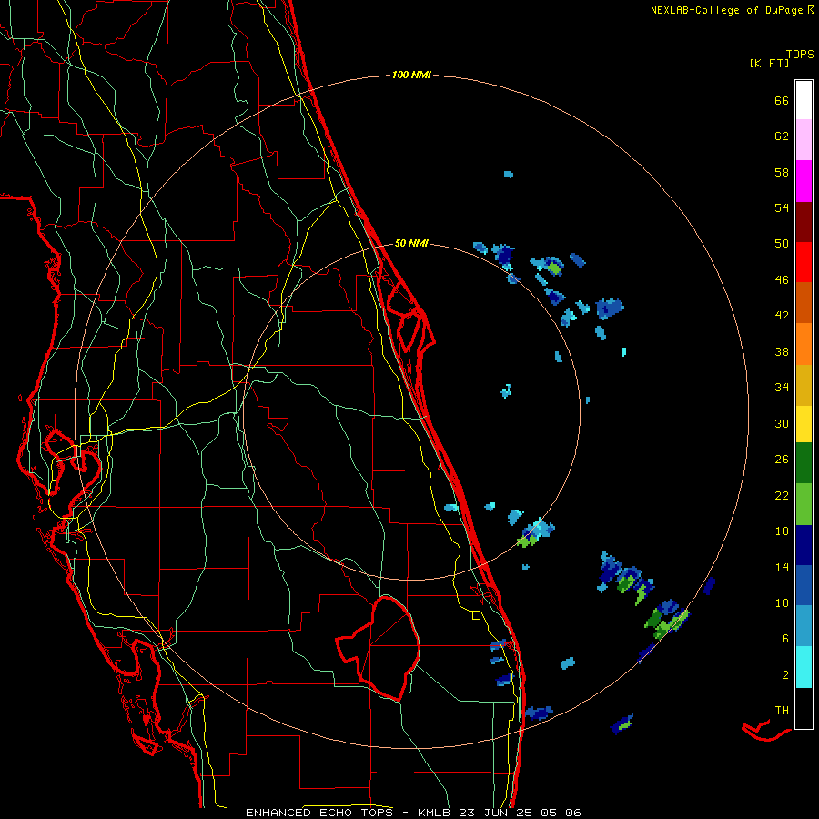This screenshot has width=819, height=819.
Task: Click the 14 legend value
Action: point(782,567)
